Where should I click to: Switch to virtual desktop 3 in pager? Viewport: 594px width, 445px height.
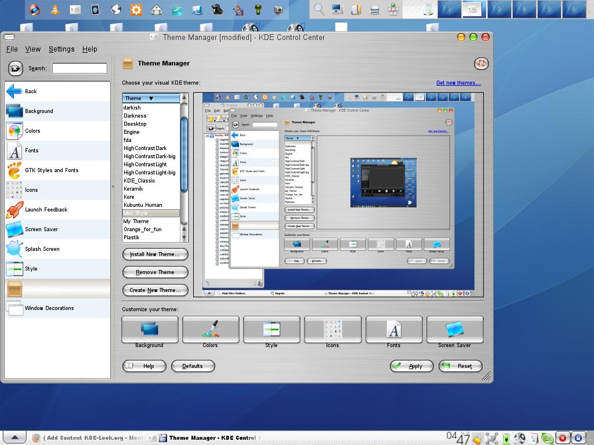499,9
